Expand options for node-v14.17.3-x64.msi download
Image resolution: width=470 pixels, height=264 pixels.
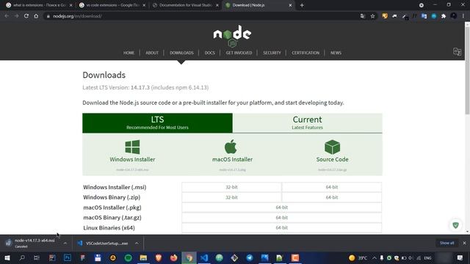pyautogui.click(x=65, y=243)
